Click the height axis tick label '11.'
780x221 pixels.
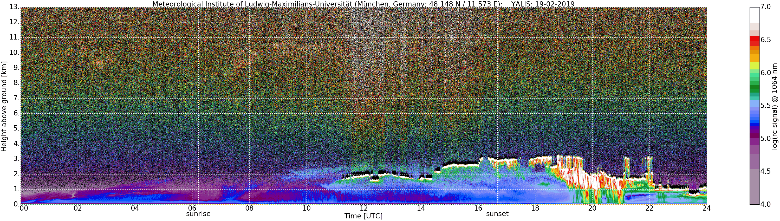pos(14,37)
